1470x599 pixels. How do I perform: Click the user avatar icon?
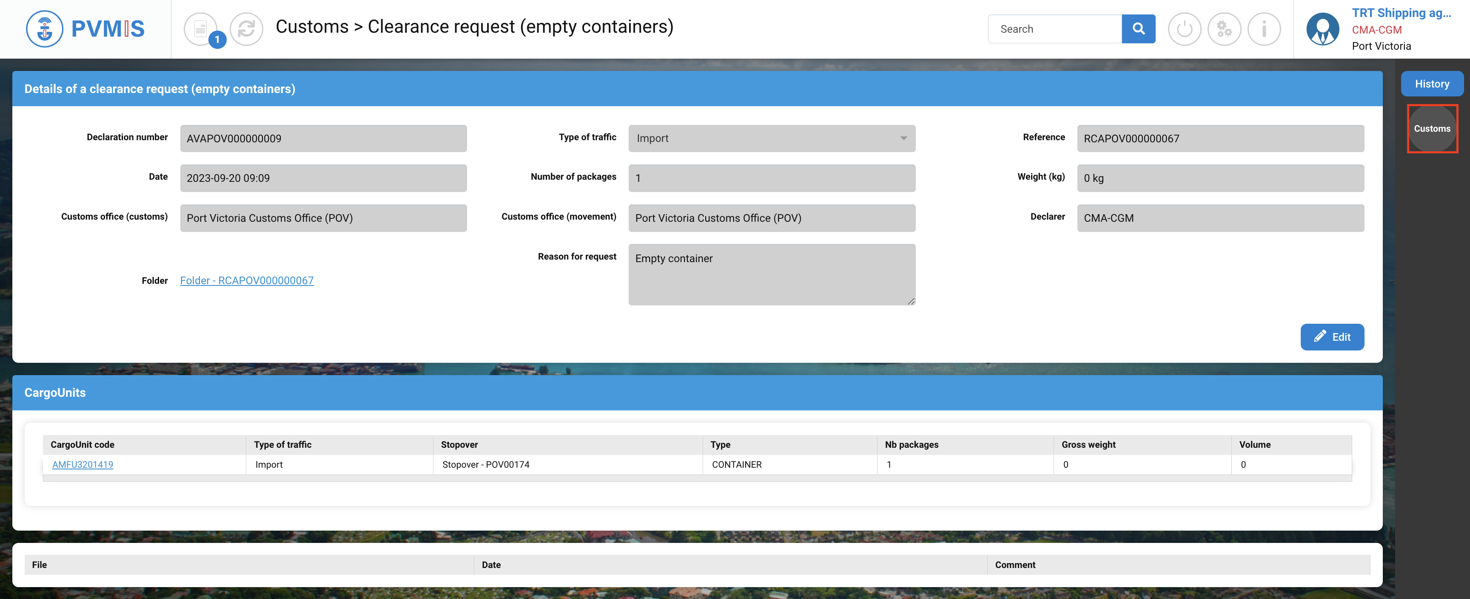[x=1322, y=28]
